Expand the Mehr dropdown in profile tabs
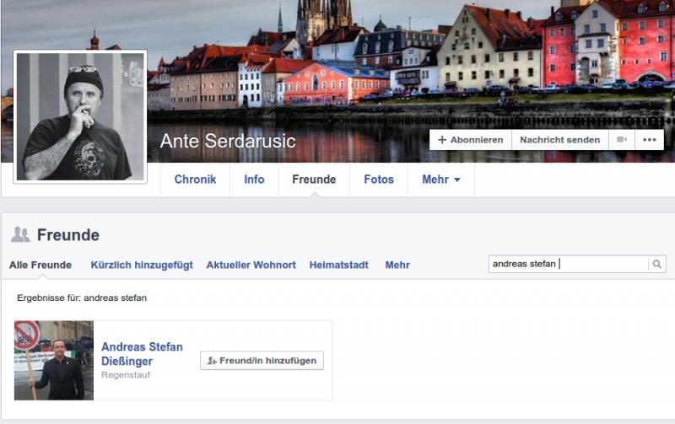 [441, 180]
